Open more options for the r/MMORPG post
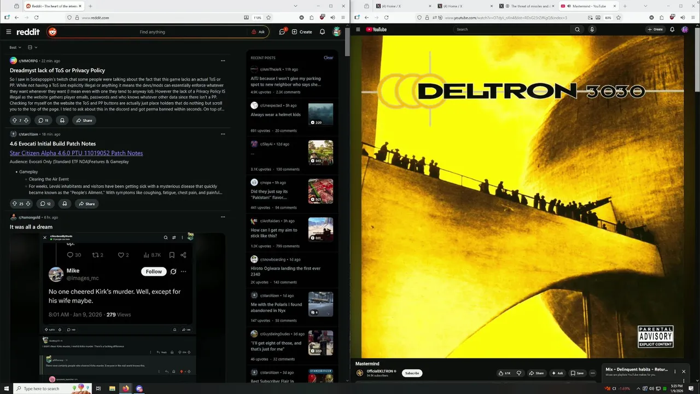Screen dimensions: 700x394 [223, 61]
